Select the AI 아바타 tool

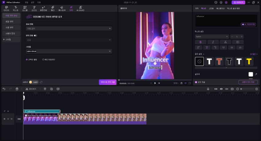[81, 8]
